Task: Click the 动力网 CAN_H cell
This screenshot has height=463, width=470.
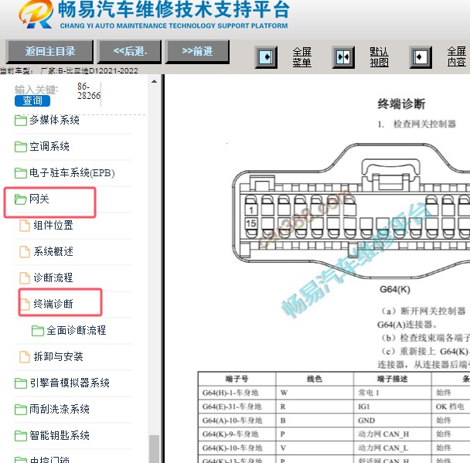Action: [x=393, y=434]
